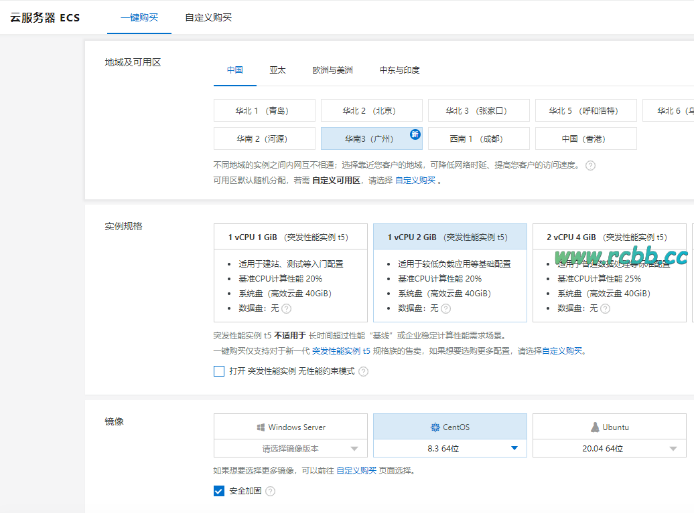This screenshot has height=513, width=694.
Task: Select the 1 vCPU 1 GiB instance spec
Action: click(290, 273)
